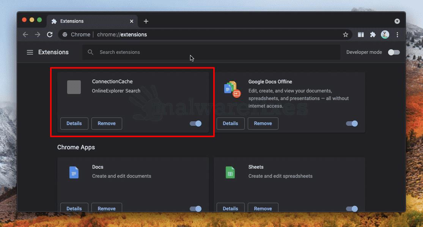Bookmark this page with the star icon
The image size is (423, 227).
point(346,34)
